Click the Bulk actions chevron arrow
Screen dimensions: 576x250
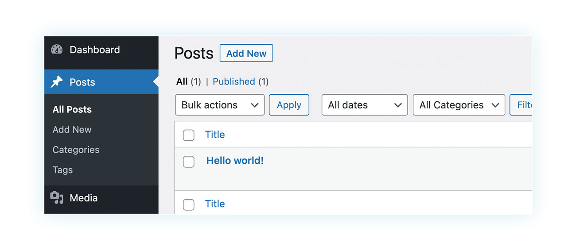point(255,105)
